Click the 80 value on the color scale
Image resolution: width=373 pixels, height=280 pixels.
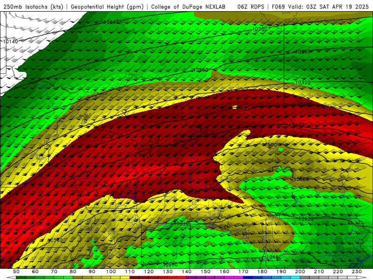pyautogui.click(x=73, y=272)
